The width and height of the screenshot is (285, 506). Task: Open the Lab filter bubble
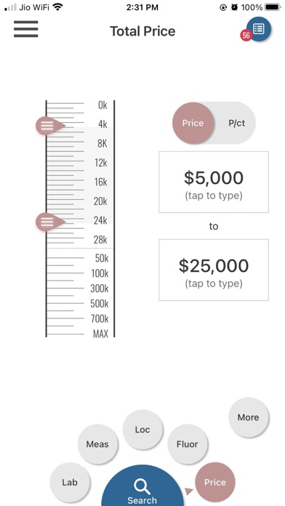(70, 483)
